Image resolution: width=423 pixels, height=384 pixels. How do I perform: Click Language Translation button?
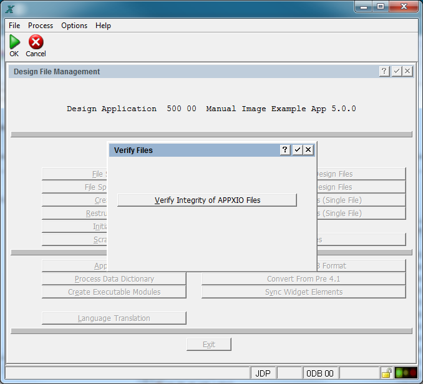coord(114,318)
